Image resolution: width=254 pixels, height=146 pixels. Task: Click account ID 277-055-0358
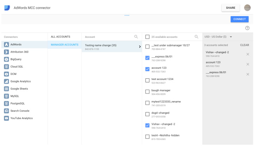[158, 117]
